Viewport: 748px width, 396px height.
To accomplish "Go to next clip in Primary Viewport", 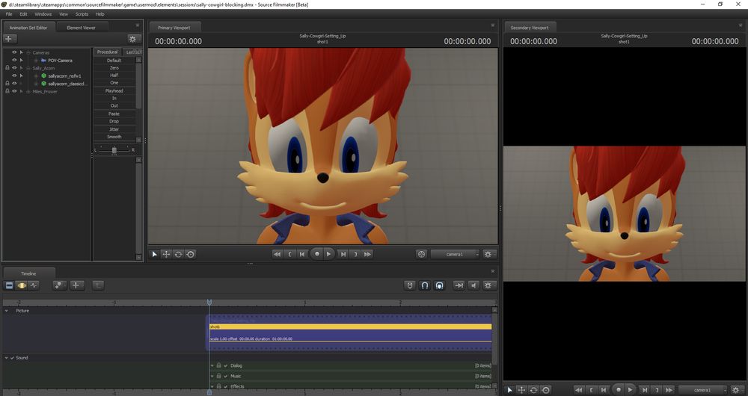I will (355, 255).
